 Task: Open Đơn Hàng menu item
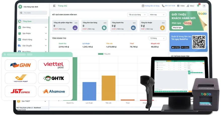26,27
